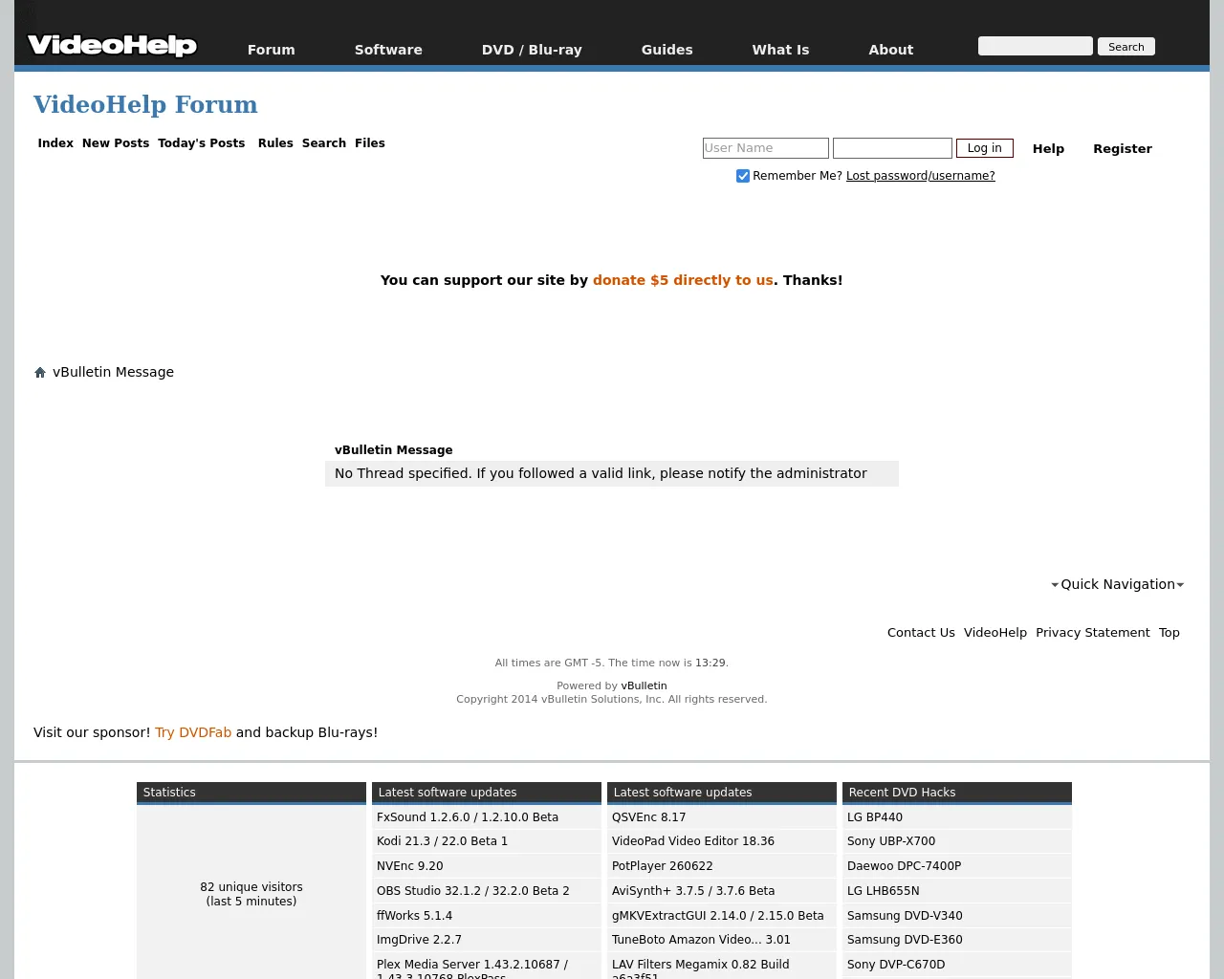View New Posts
Screen dimensions: 1224x979
click(x=116, y=143)
